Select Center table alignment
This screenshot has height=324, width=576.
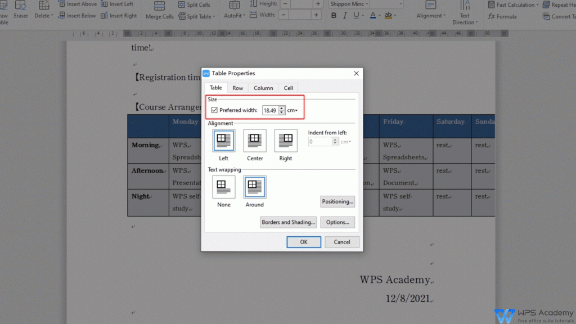(x=255, y=141)
